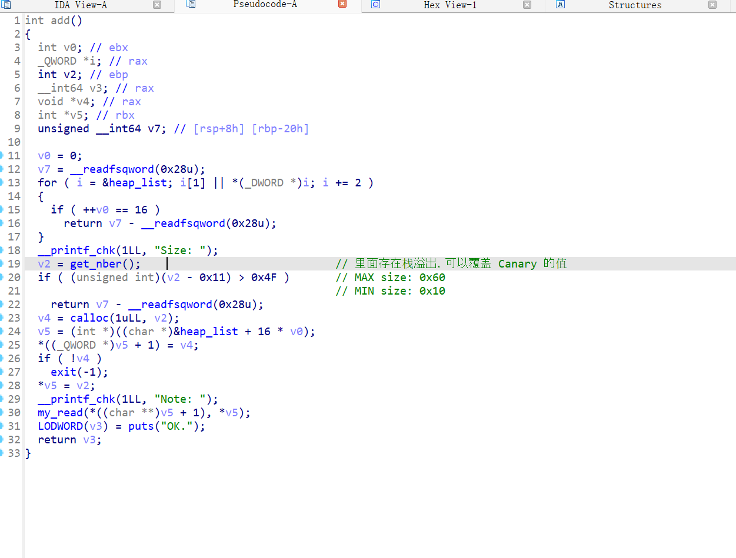Click the void *v4 declaration
This screenshot has width=736, height=558.
pyautogui.click(x=66, y=102)
